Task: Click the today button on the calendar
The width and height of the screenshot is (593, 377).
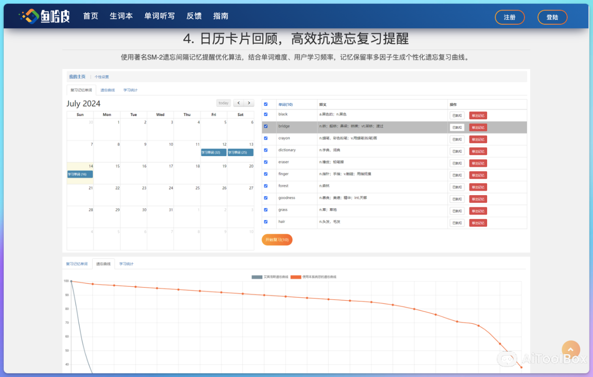Action: pyautogui.click(x=223, y=103)
